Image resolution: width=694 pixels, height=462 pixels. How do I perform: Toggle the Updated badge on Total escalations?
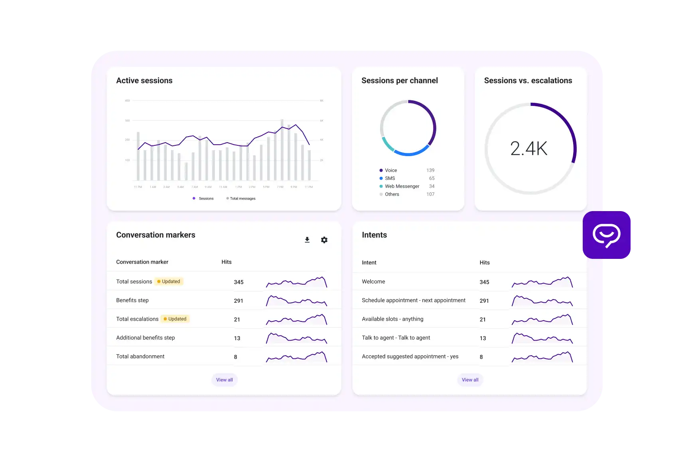click(175, 319)
